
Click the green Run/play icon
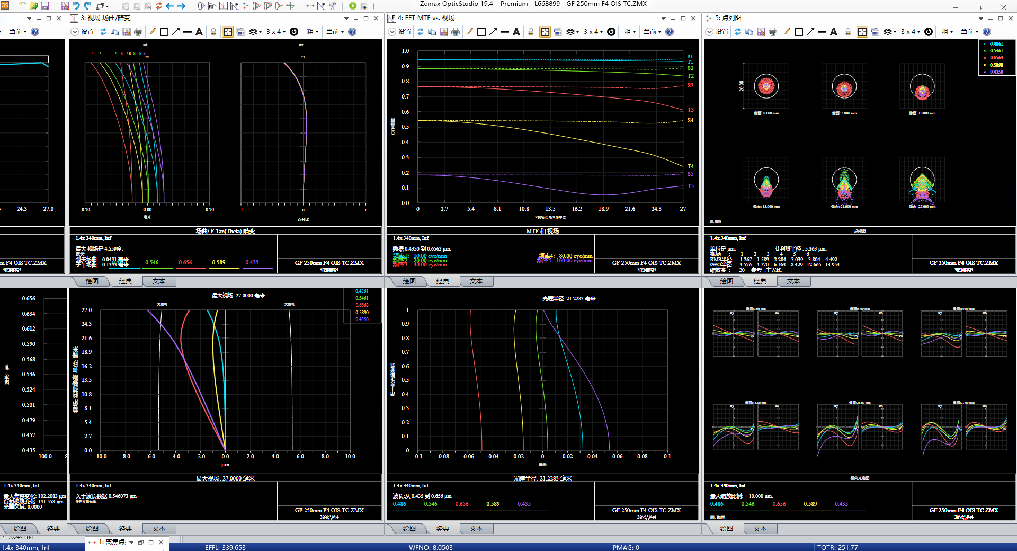pos(353,6)
